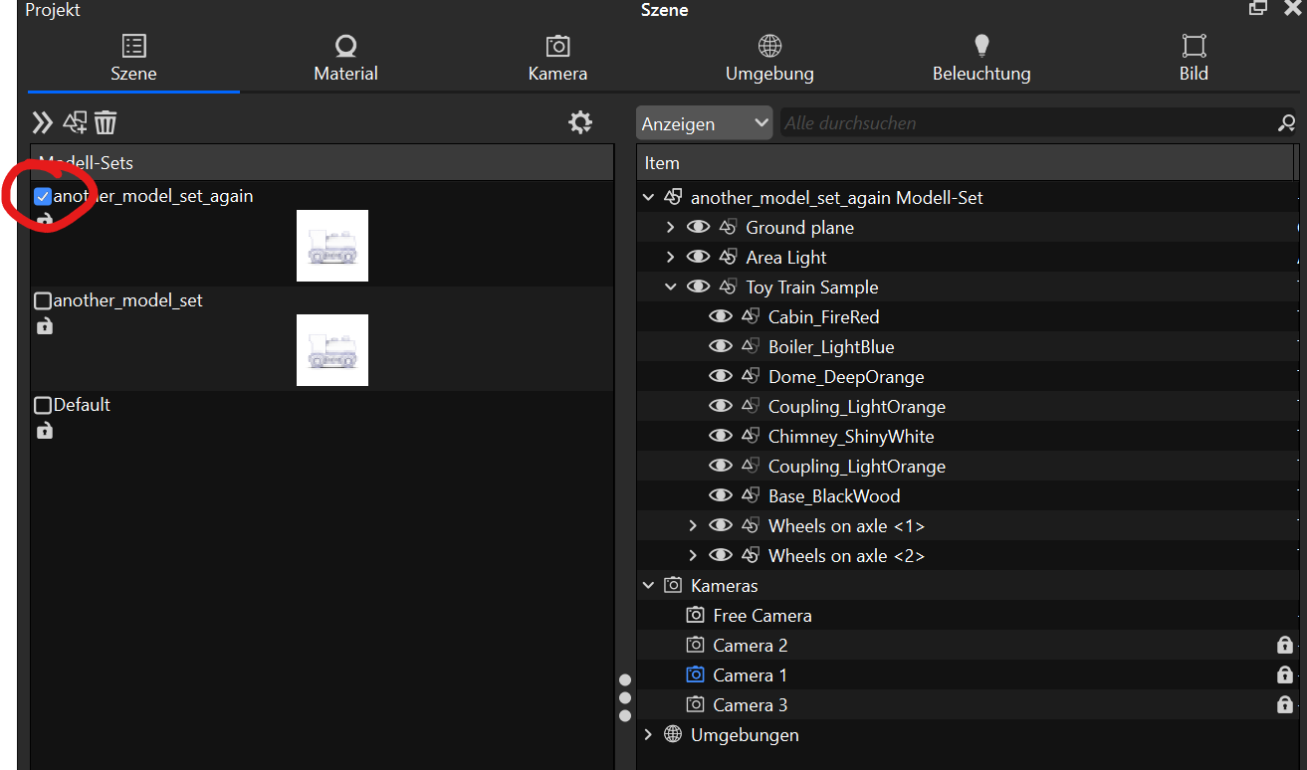The width and height of the screenshot is (1307, 770).
Task: Toggle visibility of Chimney_ShinyWhite
Action: pyautogui.click(x=720, y=437)
